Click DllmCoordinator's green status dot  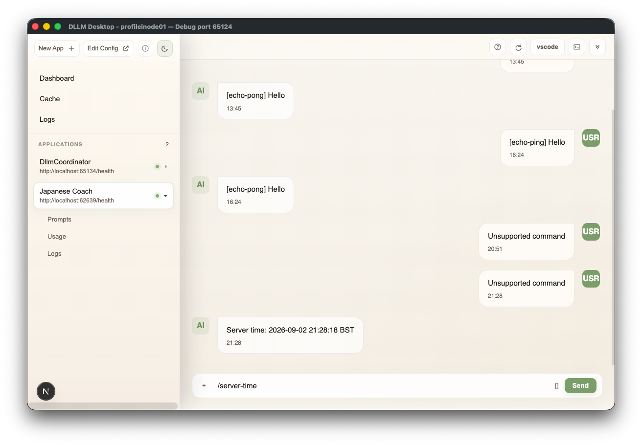click(x=157, y=167)
